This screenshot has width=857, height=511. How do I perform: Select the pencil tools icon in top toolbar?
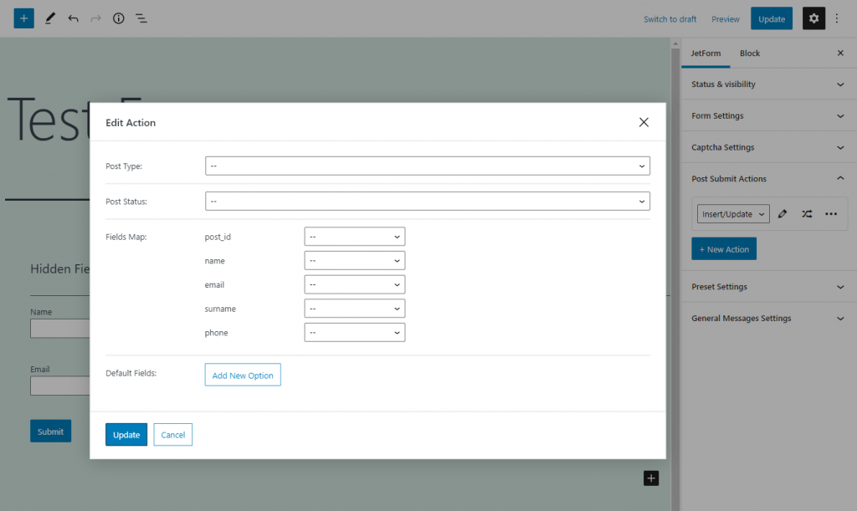click(x=49, y=18)
